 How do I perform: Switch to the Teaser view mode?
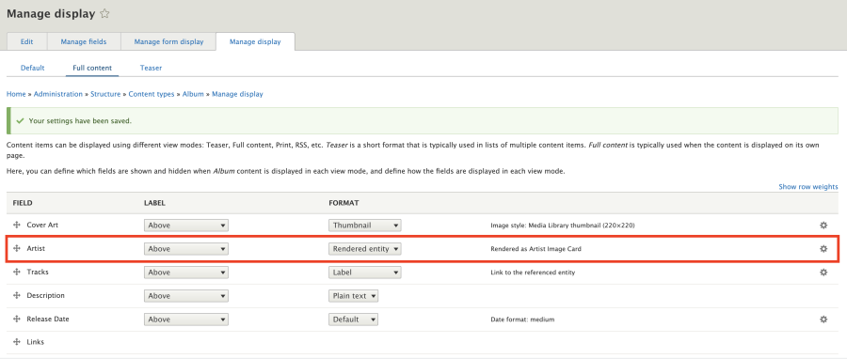[x=151, y=68]
